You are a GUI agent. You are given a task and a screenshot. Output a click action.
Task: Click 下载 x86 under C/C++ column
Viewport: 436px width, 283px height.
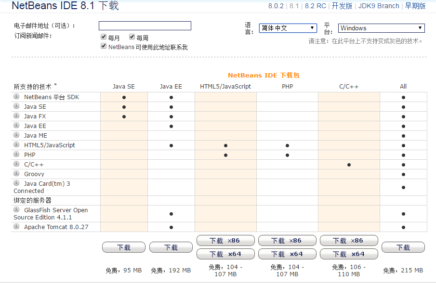[x=349, y=241]
